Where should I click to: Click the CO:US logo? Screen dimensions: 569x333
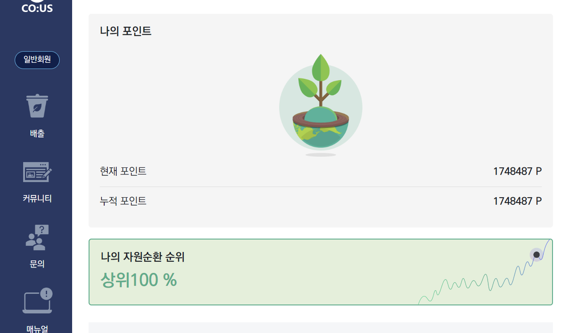(x=37, y=7)
